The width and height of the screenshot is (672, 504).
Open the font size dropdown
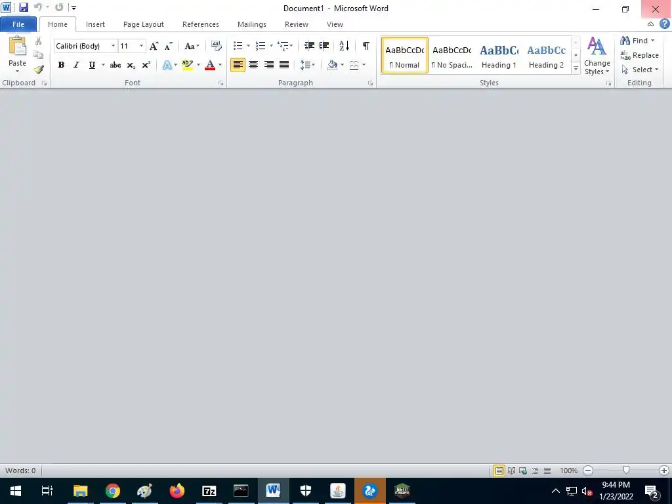tap(141, 46)
